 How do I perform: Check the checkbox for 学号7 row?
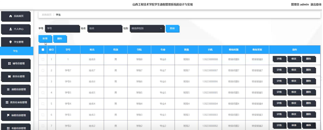pyautogui.click(x=43, y=70)
